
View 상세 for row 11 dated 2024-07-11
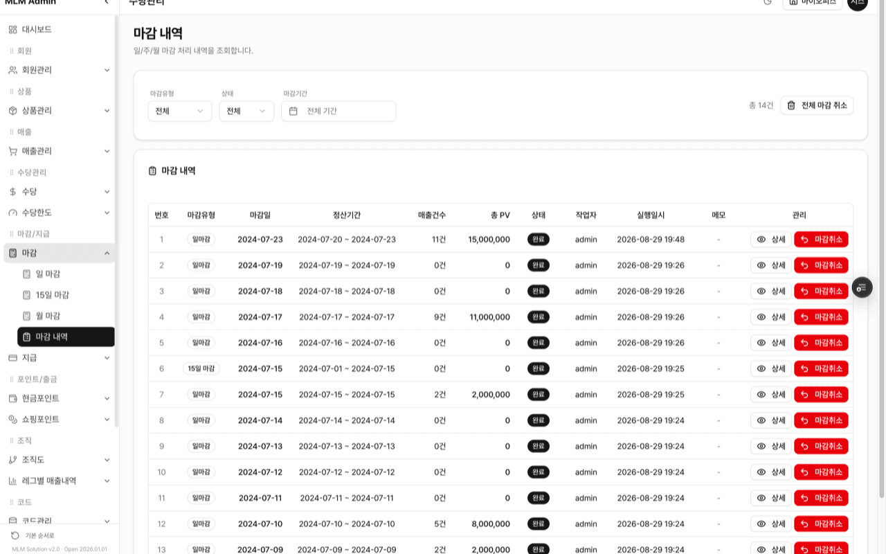(771, 498)
